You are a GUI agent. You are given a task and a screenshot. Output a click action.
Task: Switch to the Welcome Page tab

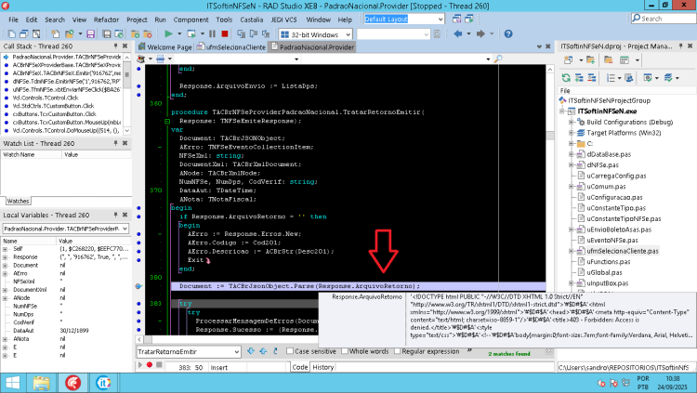(164, 46)
